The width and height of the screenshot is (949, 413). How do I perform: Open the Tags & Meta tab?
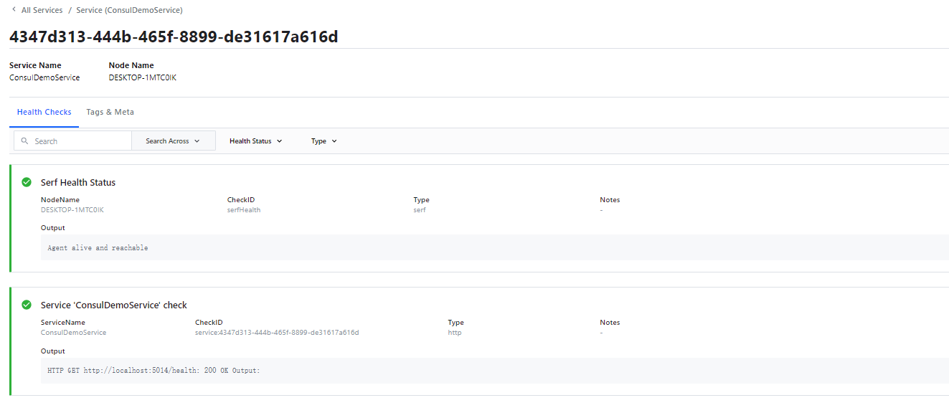(110, 113)
